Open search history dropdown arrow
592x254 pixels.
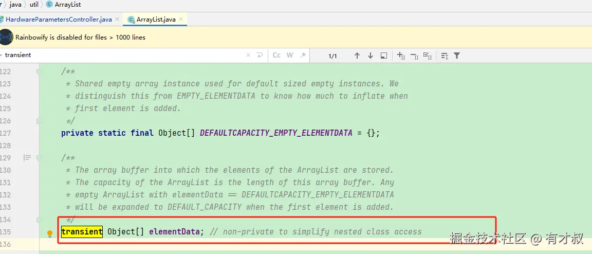[1, 55]
